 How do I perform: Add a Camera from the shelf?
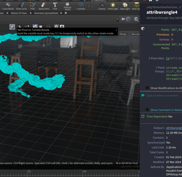point(102,6)
